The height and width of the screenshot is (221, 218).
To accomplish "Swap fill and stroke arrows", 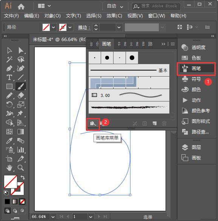I will tap(23, 178).
